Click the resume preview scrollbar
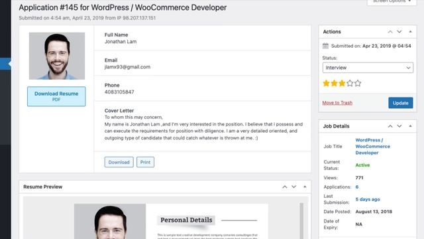The width and height of the screenshot is (424, 239). (x=301, y=221)
